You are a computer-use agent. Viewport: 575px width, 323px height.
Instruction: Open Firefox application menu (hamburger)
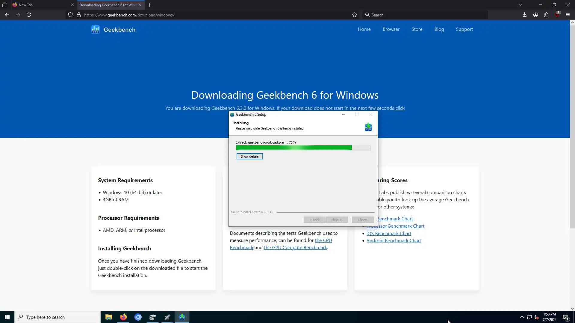tap(568, 15)
